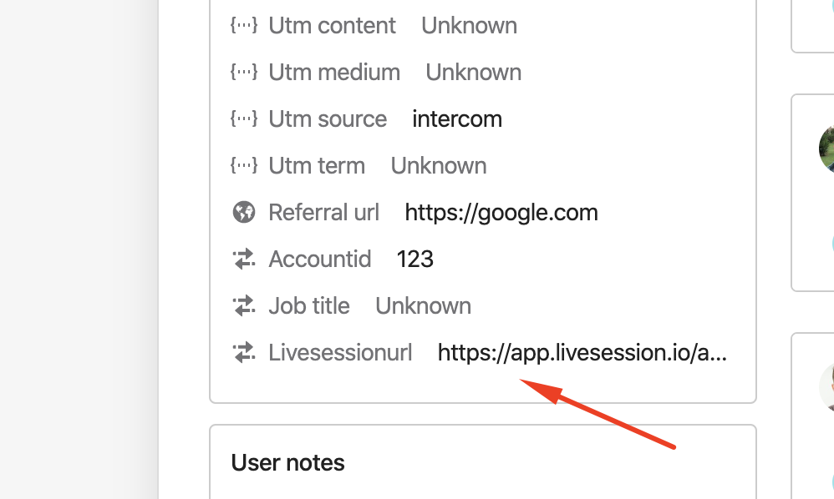
Task: Click the Livesessionurl attribute label
Action: click(340, 352)
